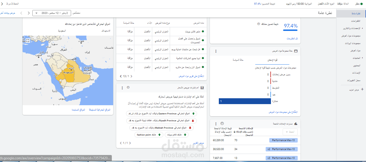Screen dimensions: 366x162
Task: Click the sort arrow in conversions column header
Action: point(235,132)
